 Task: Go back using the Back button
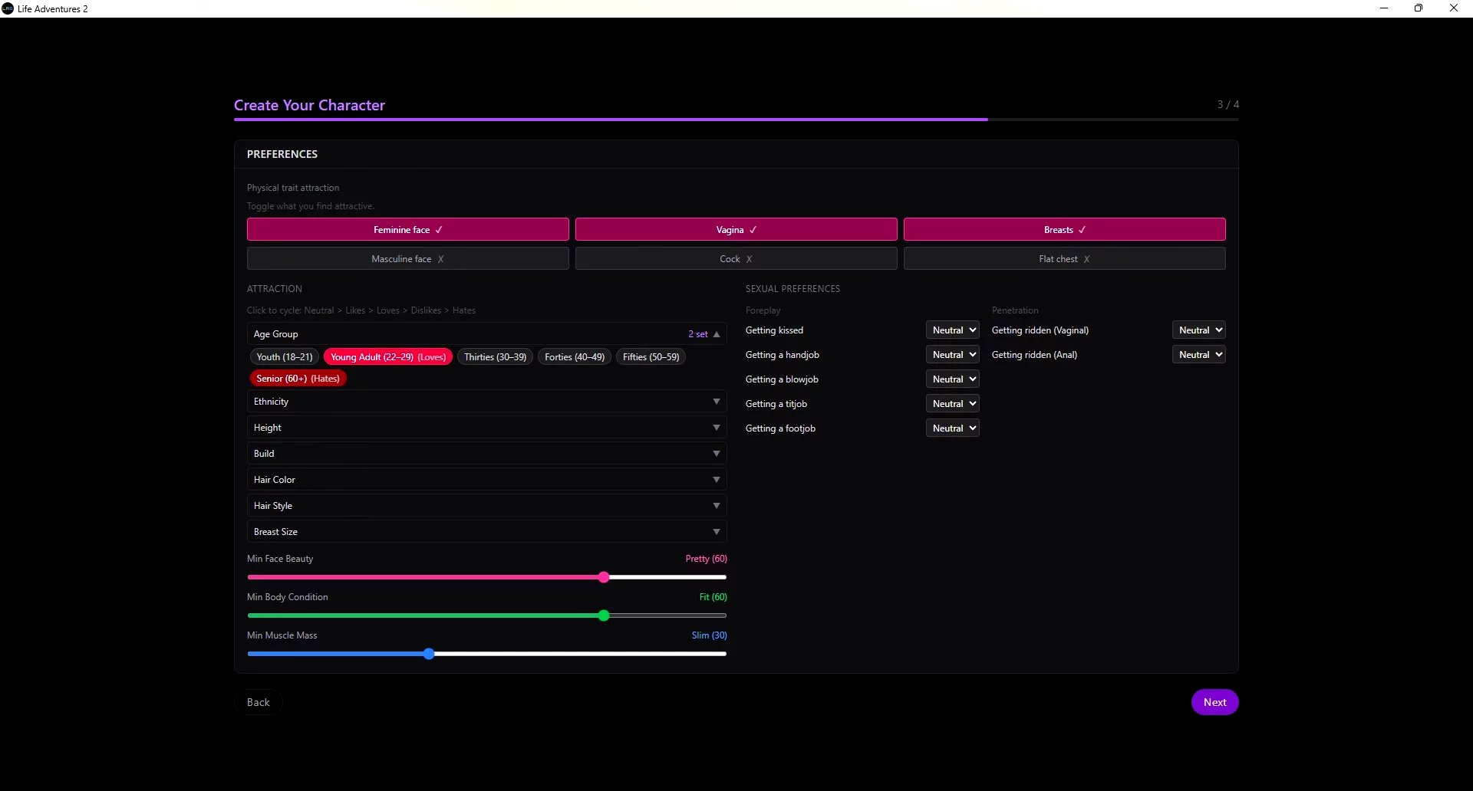click(x=259, y=702)
